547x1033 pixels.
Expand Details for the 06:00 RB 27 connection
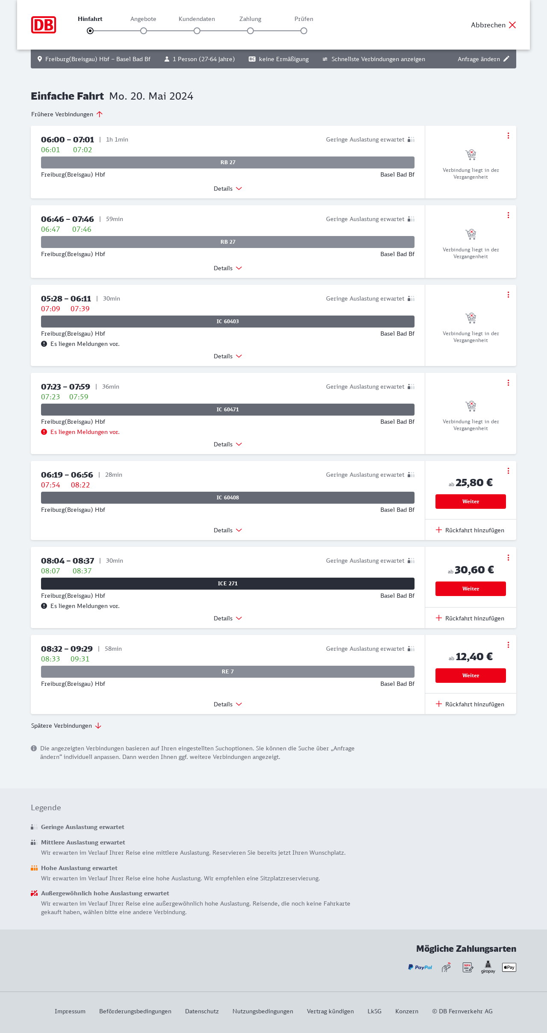228,189
